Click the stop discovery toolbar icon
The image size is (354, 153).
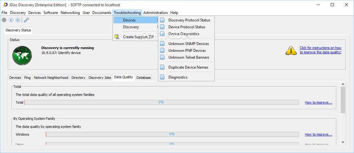point(11,20)
